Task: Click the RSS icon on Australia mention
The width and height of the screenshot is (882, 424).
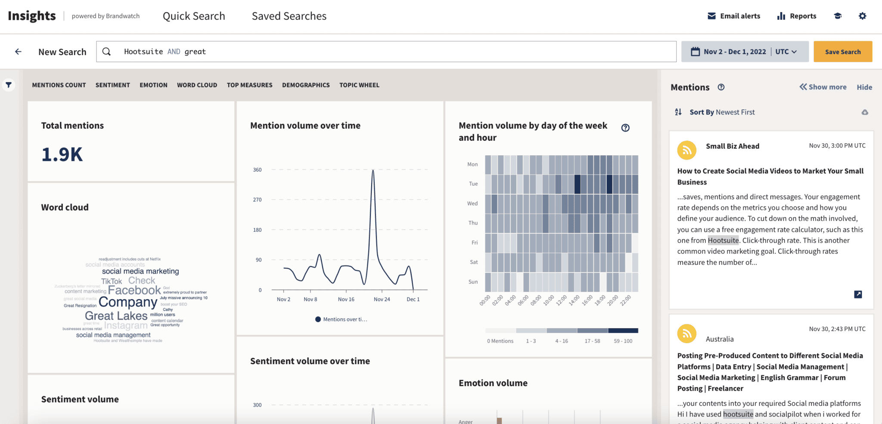Action: (x=686, y=334)
